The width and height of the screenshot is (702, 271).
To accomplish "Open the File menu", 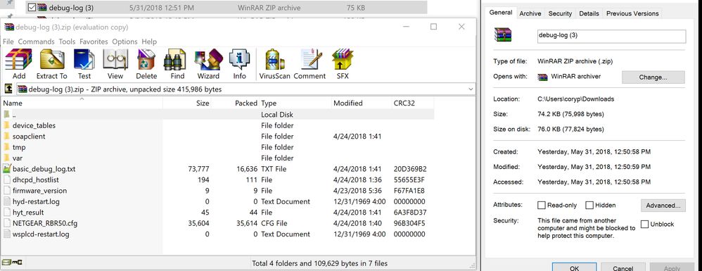I will [8, 42].
